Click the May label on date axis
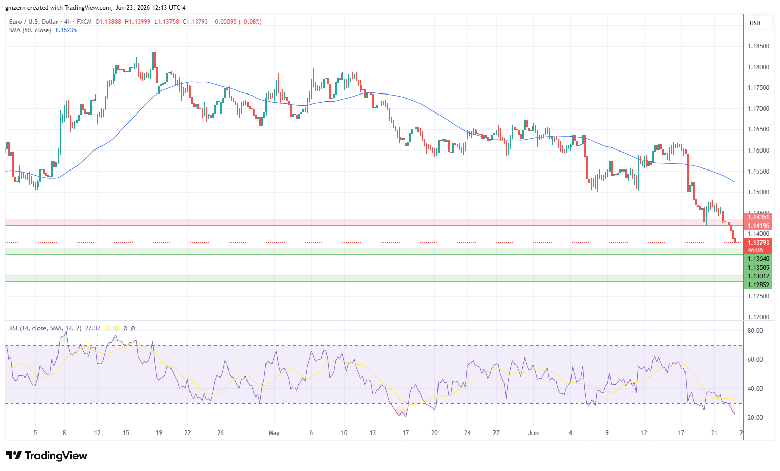 (274, 433)
